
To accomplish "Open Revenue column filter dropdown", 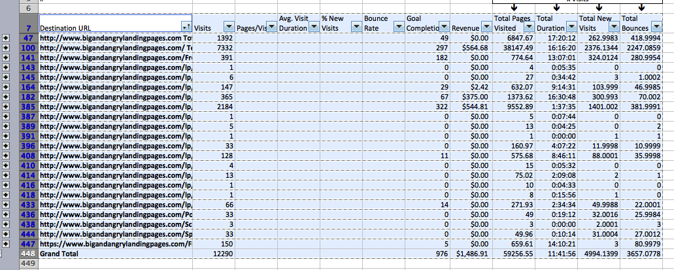I will 486,27.
